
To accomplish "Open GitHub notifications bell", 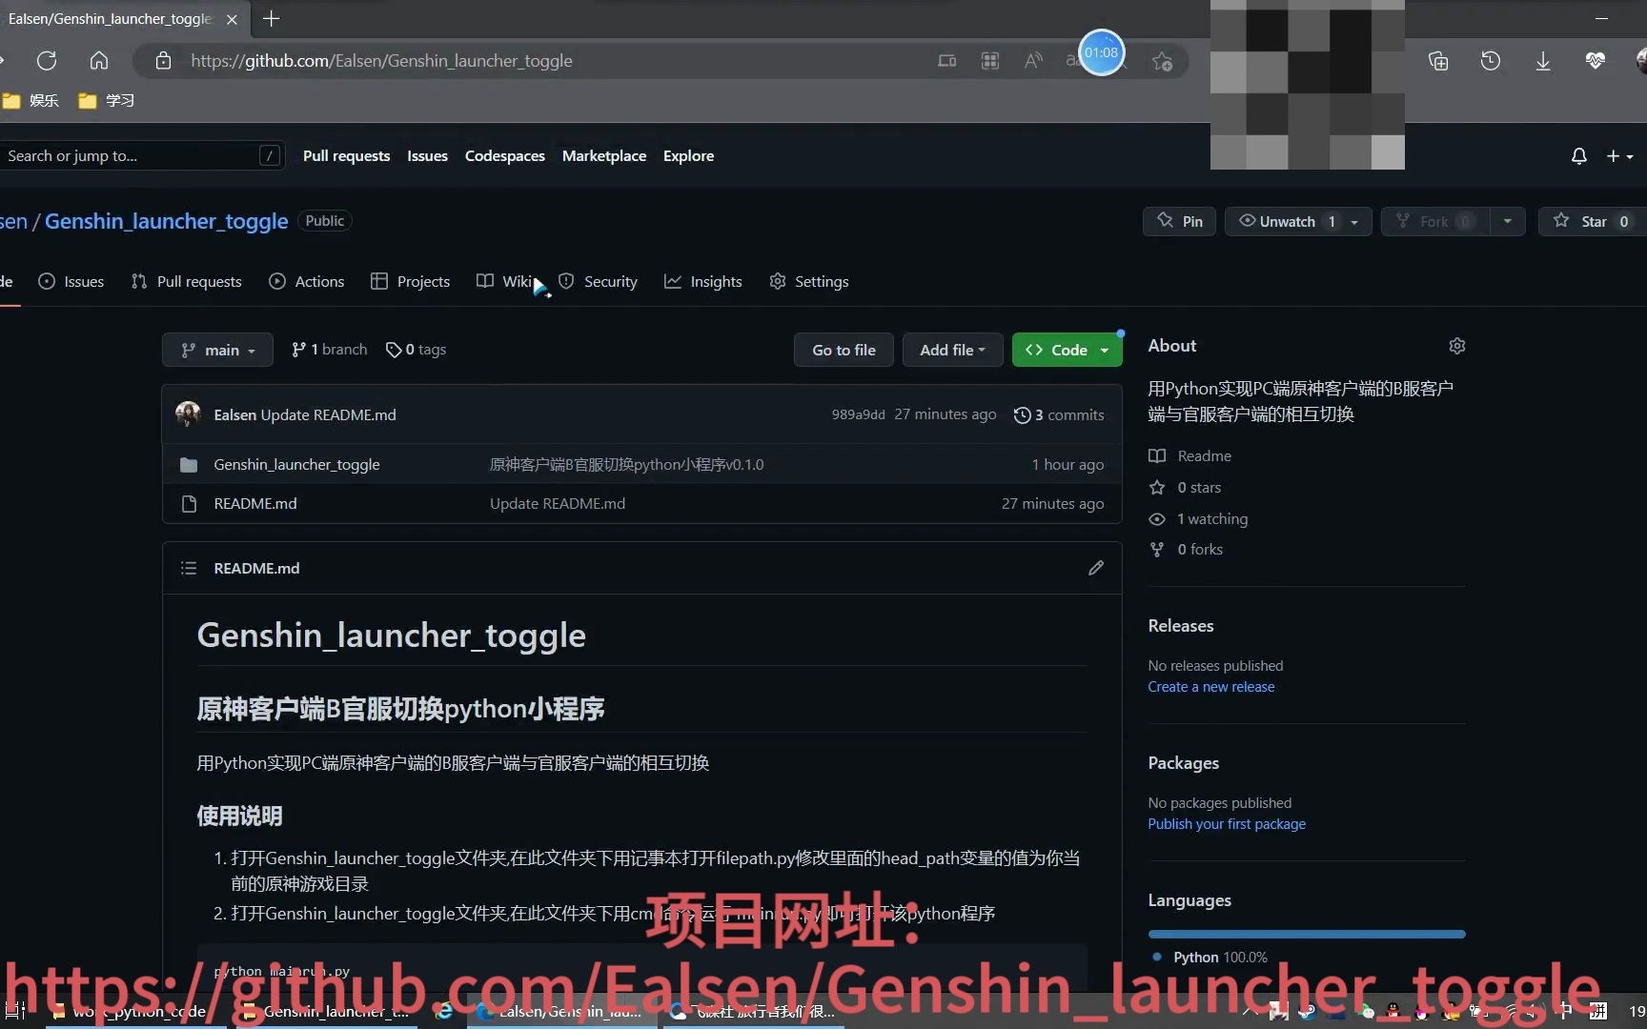I will point(1579,156).
